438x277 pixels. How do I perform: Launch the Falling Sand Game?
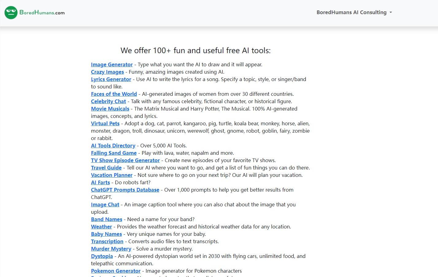click(114, 153)
